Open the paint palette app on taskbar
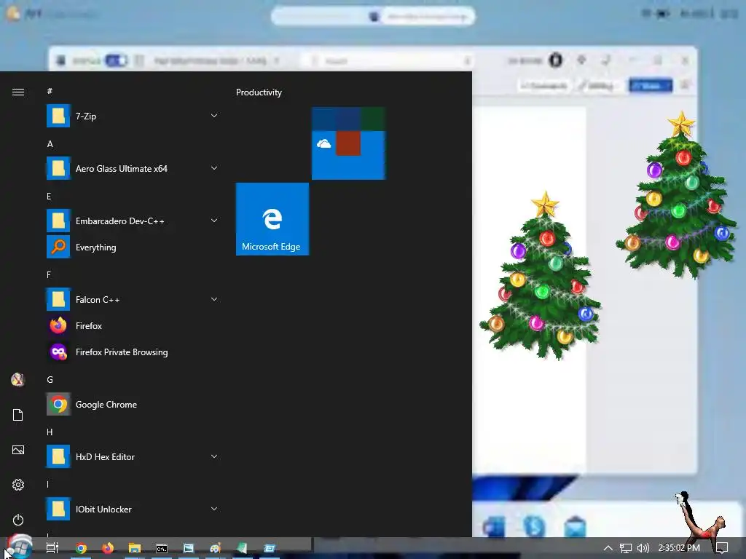 coord(216,549)
